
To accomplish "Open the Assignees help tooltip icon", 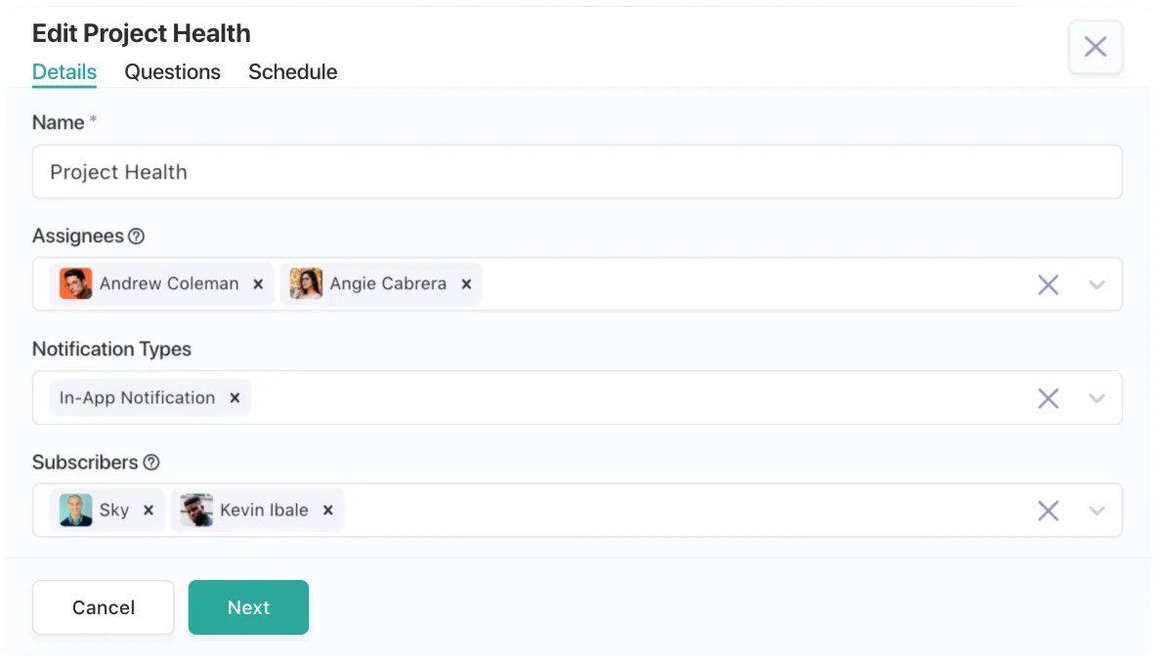I will [x=140, y=235].
